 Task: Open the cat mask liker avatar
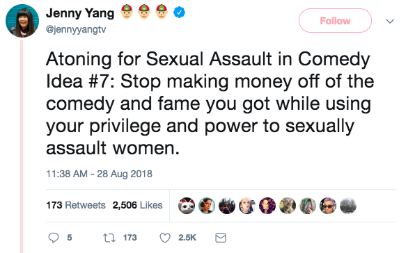point(187,206)
